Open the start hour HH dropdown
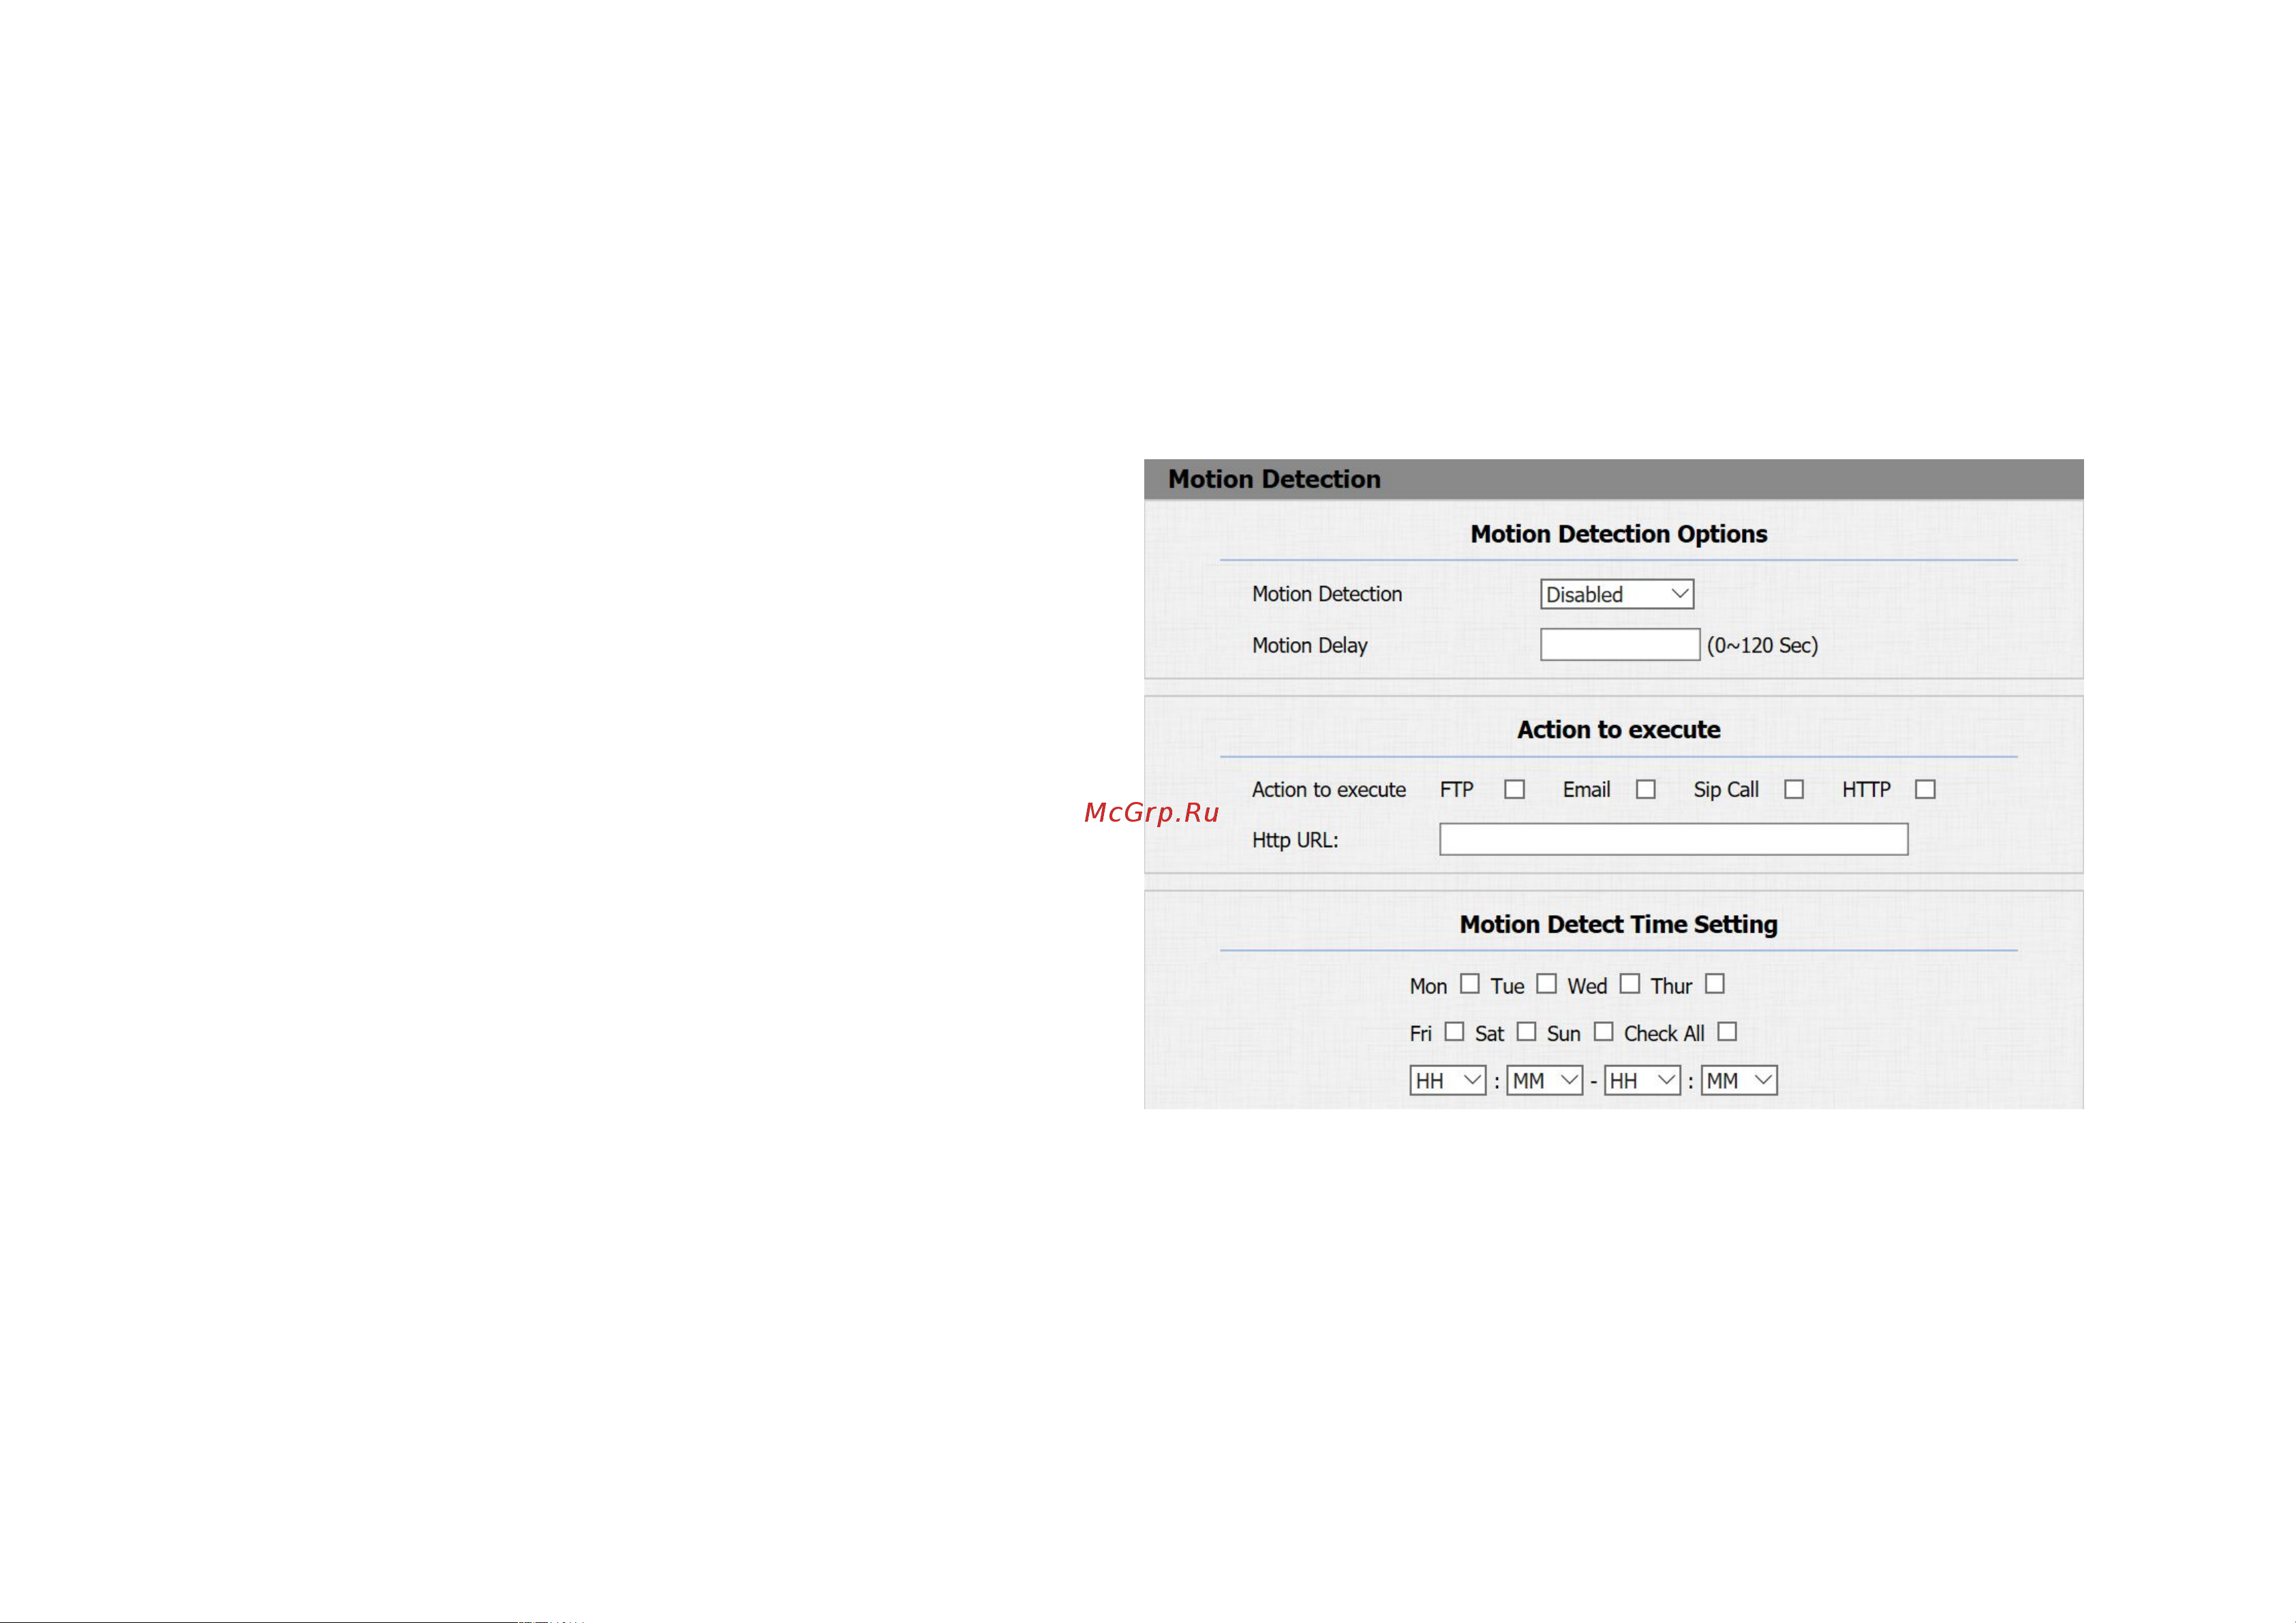The height and width of the screenshot is (1623, 2296). pos(1447,1080)
